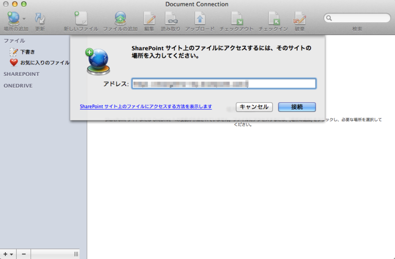Viewport: 395px width, 259px height.
Task: Click the 破棄 discard icon
Action: [x=300, y=18]
